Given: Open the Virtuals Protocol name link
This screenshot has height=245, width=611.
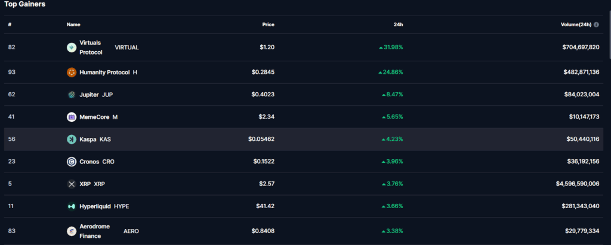Looking at the screenshot, I should point(91,48).
